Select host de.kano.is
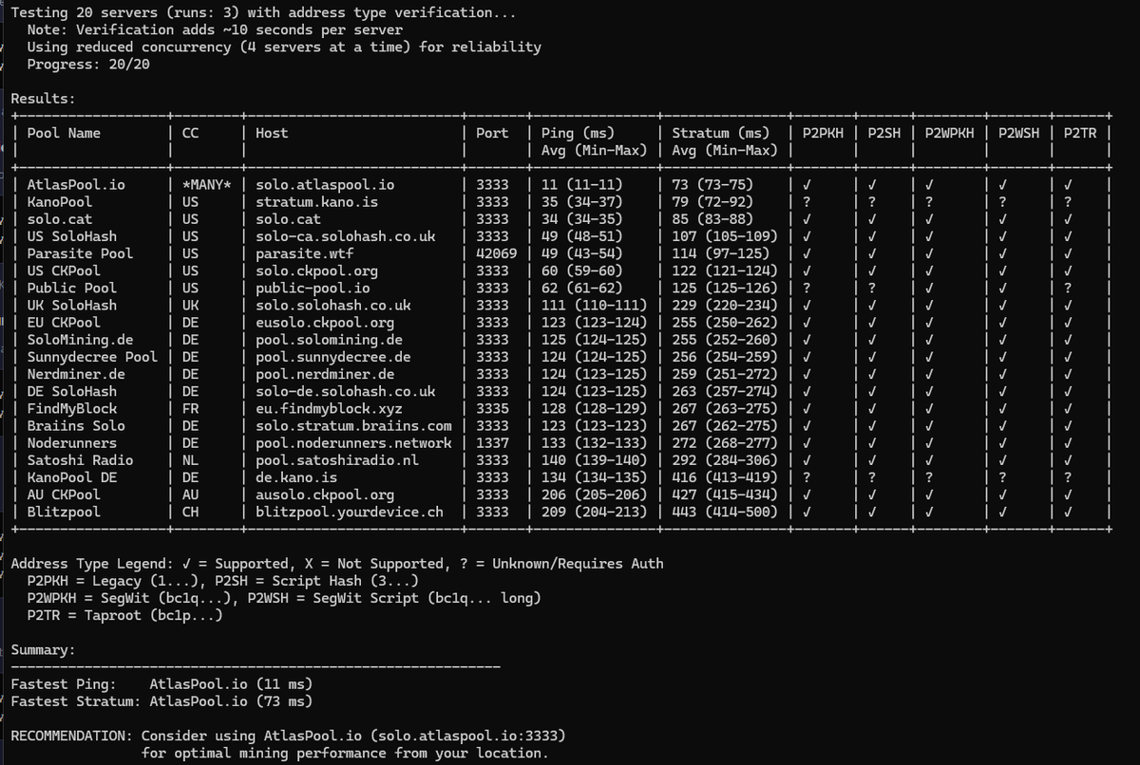Screen dimensions: 1140x765 point(296,477)
